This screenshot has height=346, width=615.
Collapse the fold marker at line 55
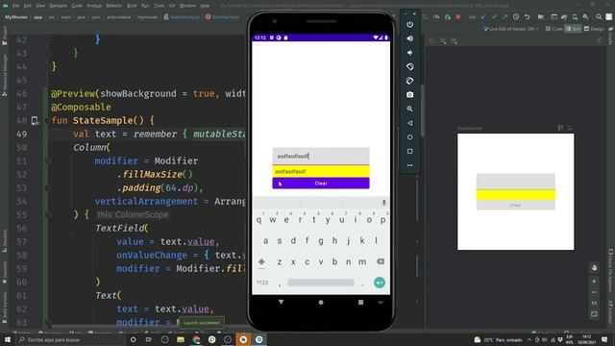47,214
